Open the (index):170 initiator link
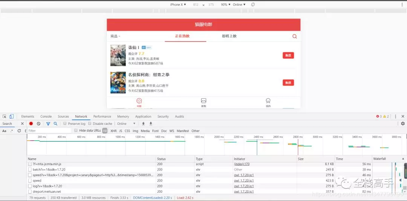 [242, 164]
